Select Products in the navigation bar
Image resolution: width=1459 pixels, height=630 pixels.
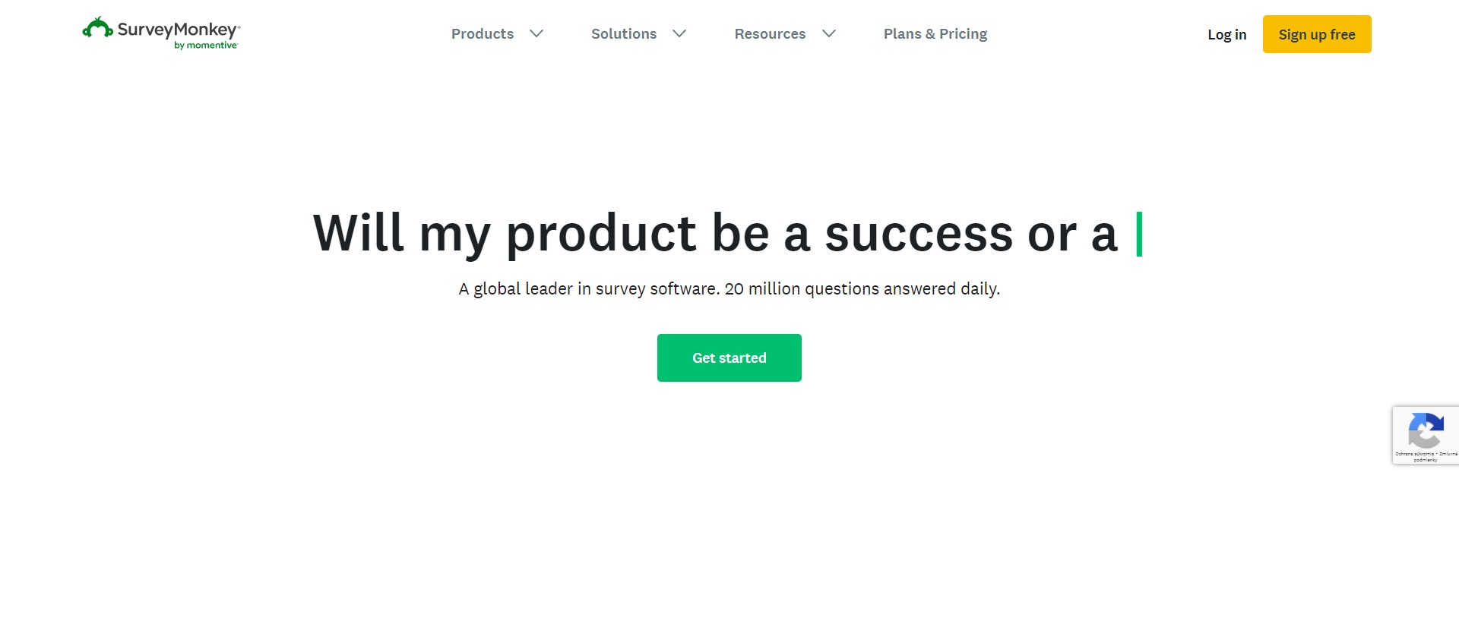pyautogui.click(x=482, y=34)
